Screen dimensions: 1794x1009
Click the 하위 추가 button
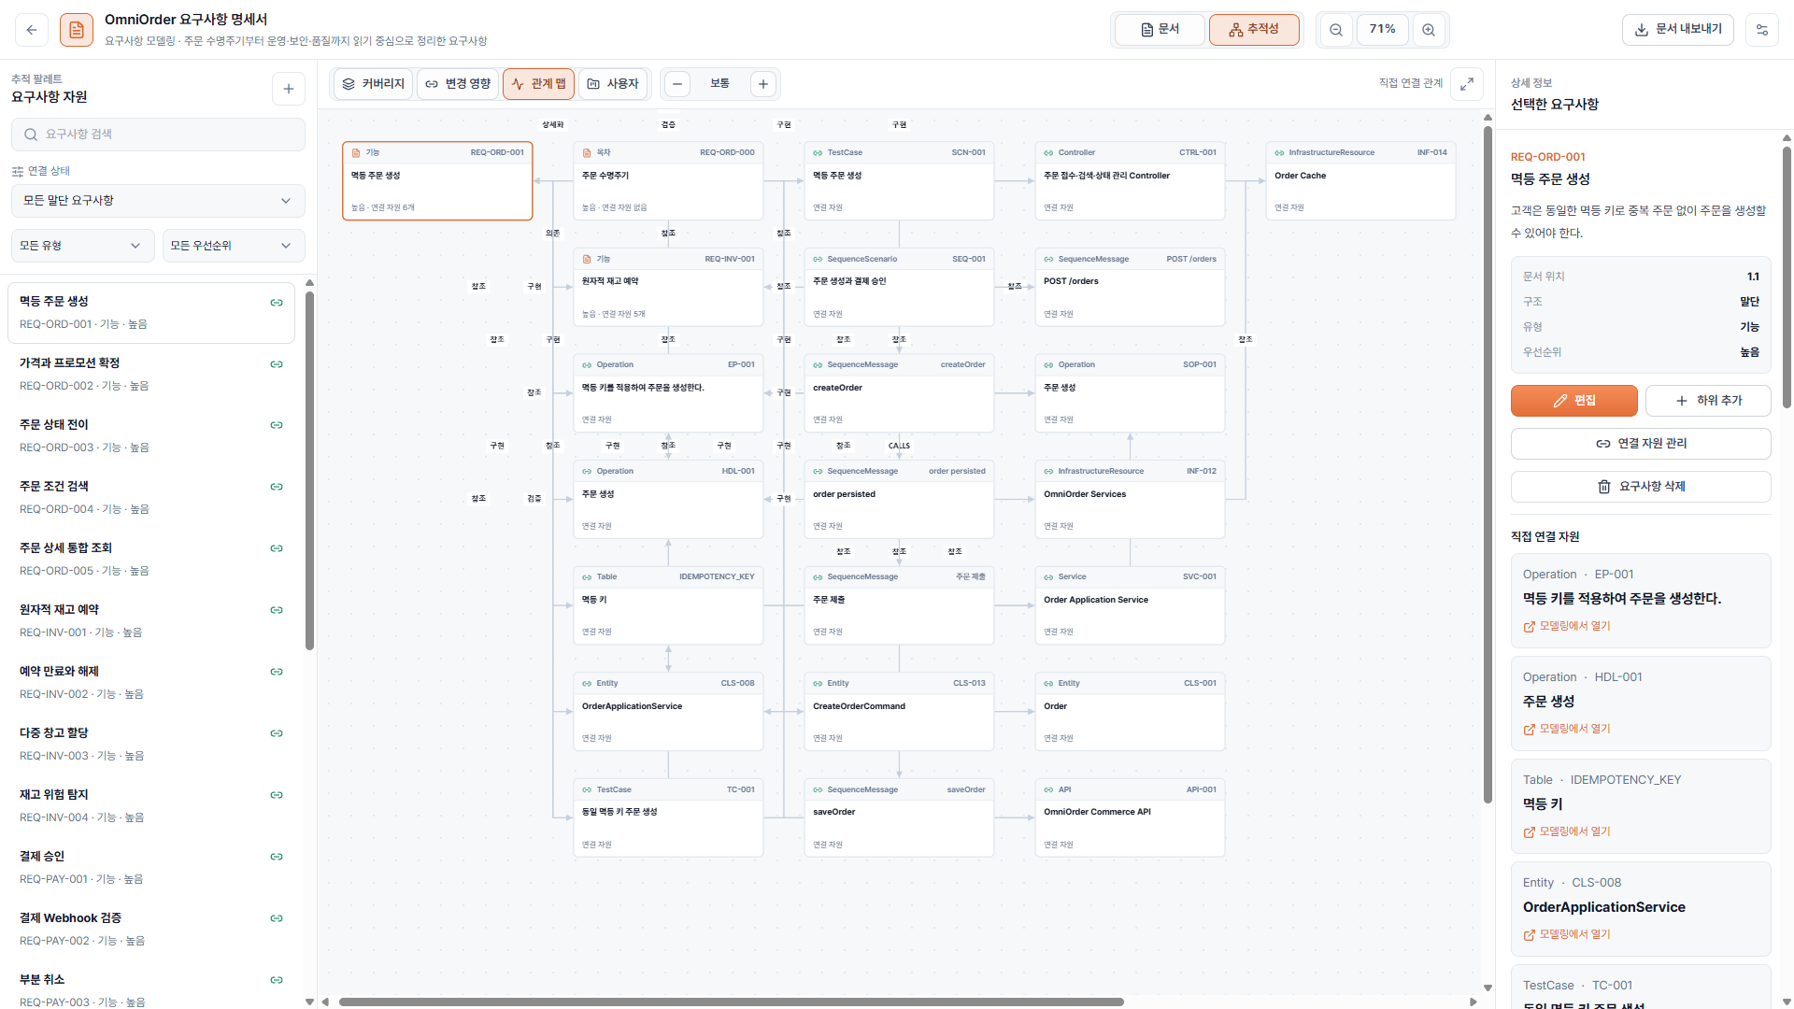(1708, 401)
